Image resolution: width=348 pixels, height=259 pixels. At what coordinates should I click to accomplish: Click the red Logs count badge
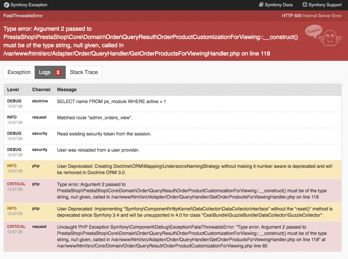[x=58, y=72]
